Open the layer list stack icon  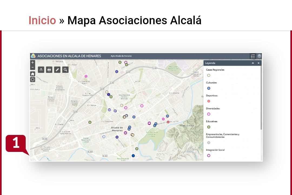(259, 56)
